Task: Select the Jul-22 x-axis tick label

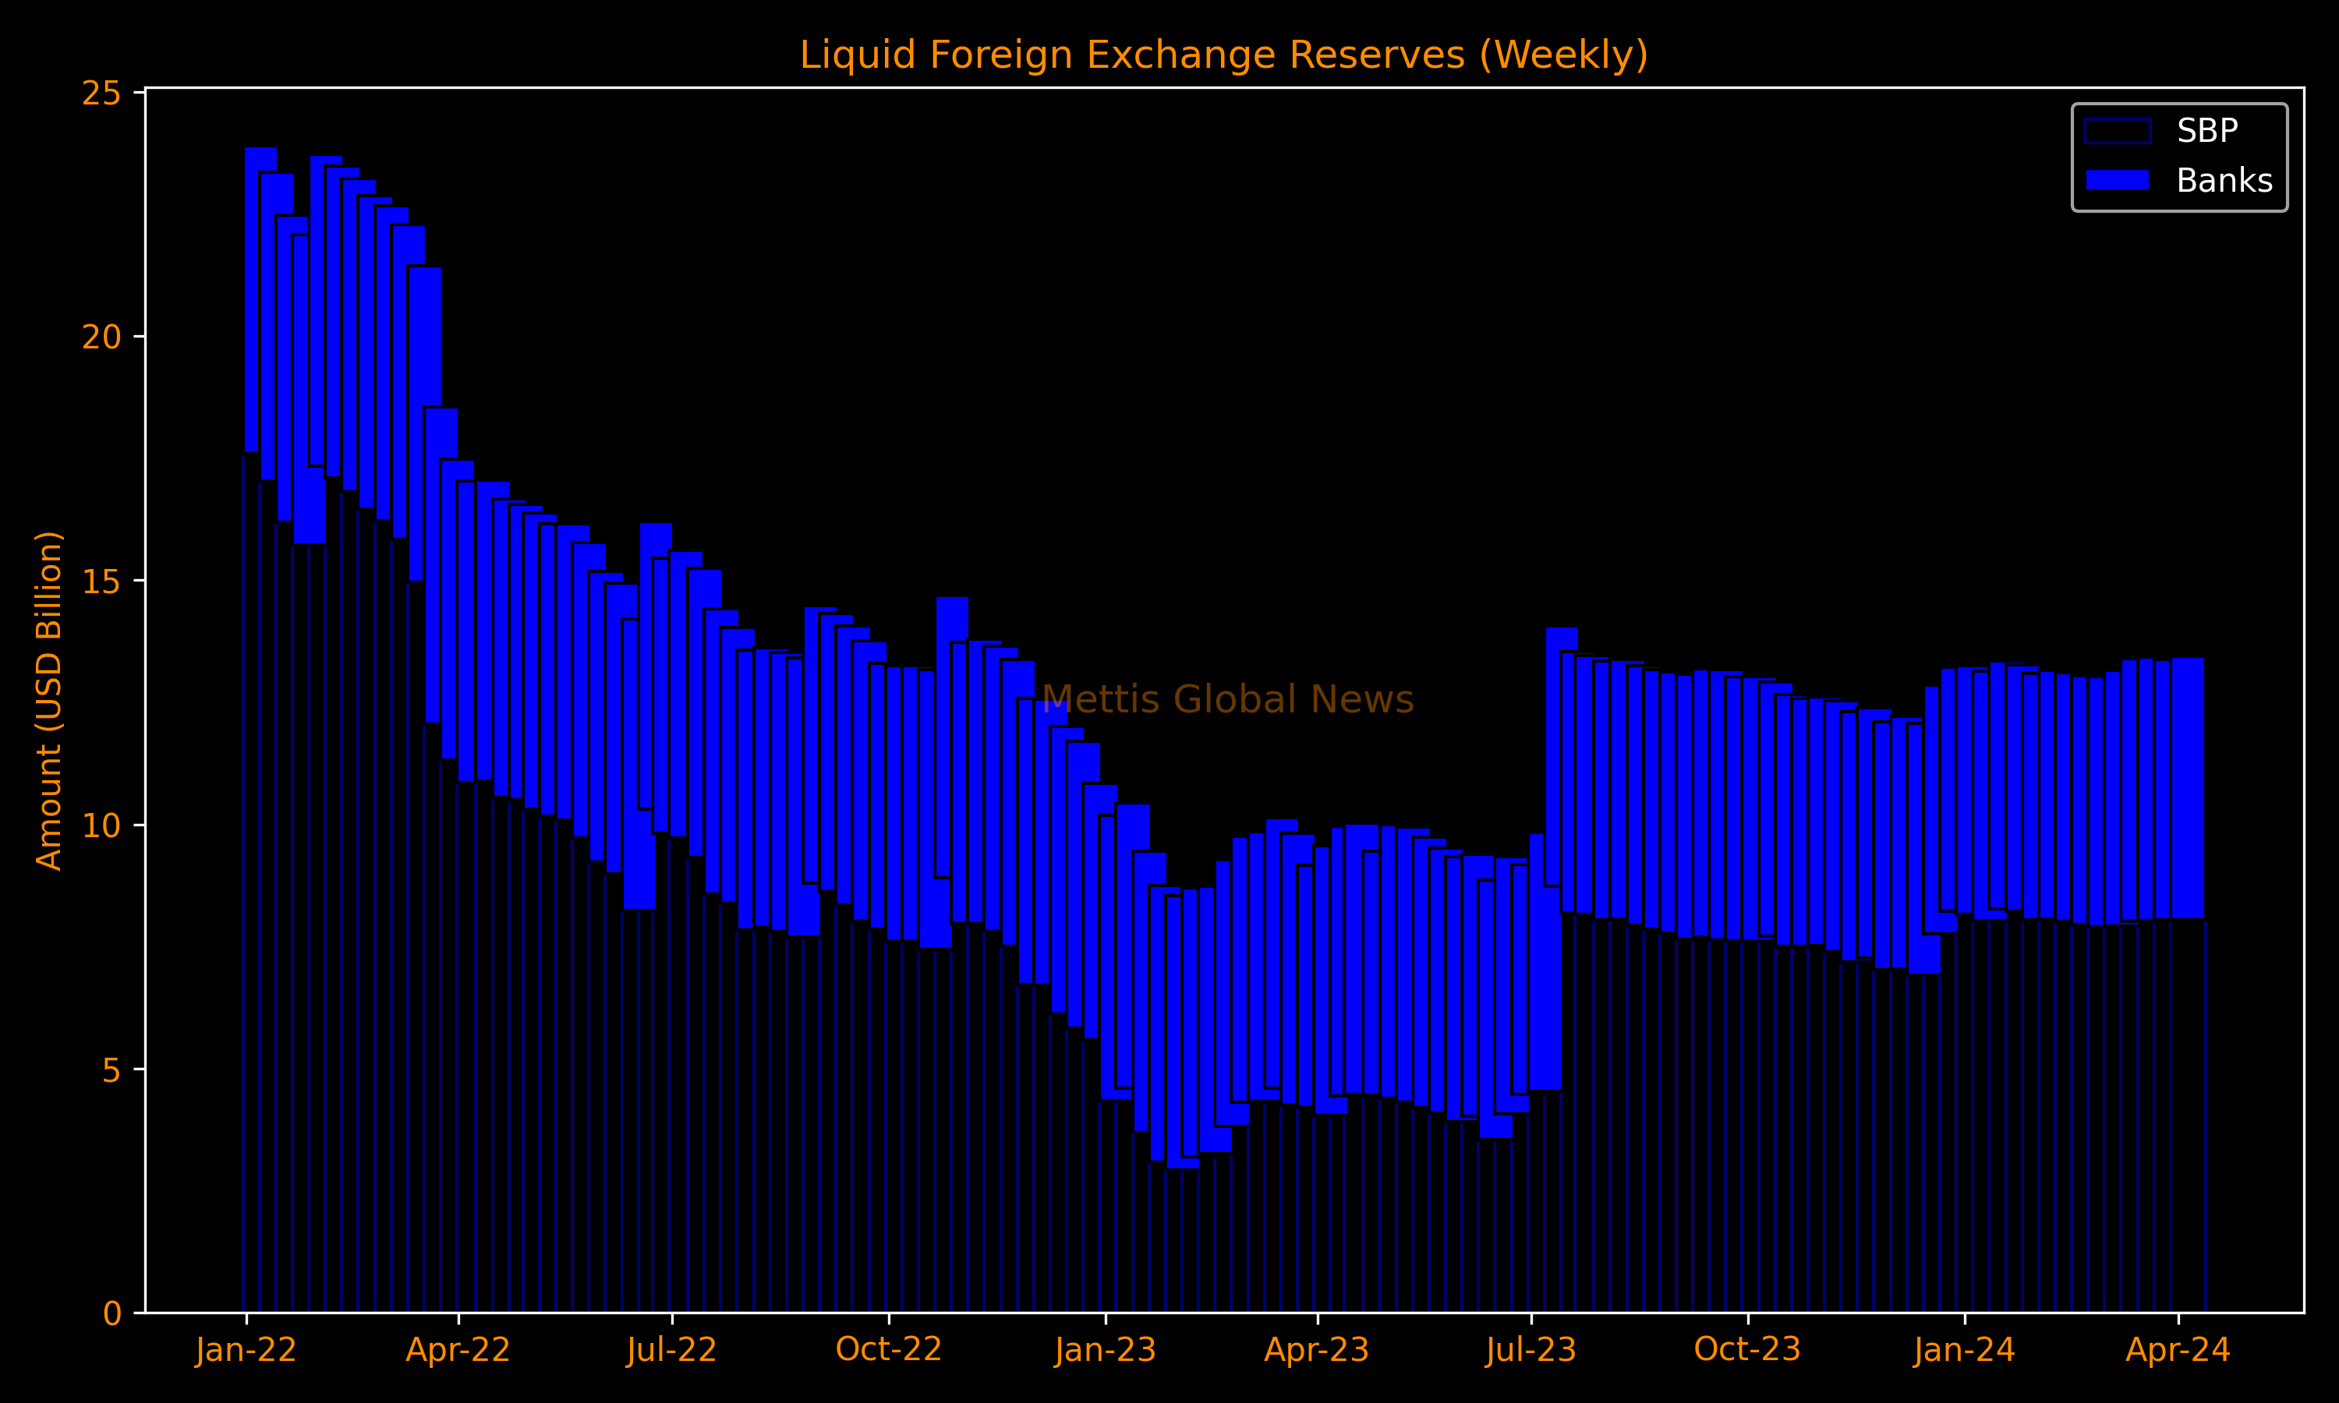Action: coord(672,1350)
